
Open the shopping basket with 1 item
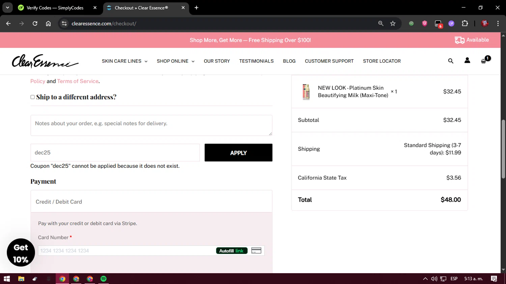(x=485, y=60)
